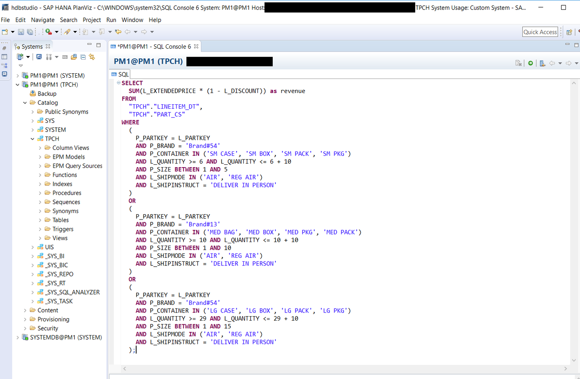Open the Add System dropdown arrow in the Systems panel
580x379 pixels.
pos(28,57)
